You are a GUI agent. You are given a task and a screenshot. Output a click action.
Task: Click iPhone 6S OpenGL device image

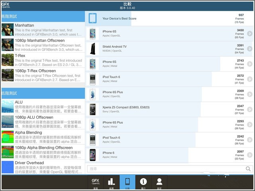[x=92, y=33]
